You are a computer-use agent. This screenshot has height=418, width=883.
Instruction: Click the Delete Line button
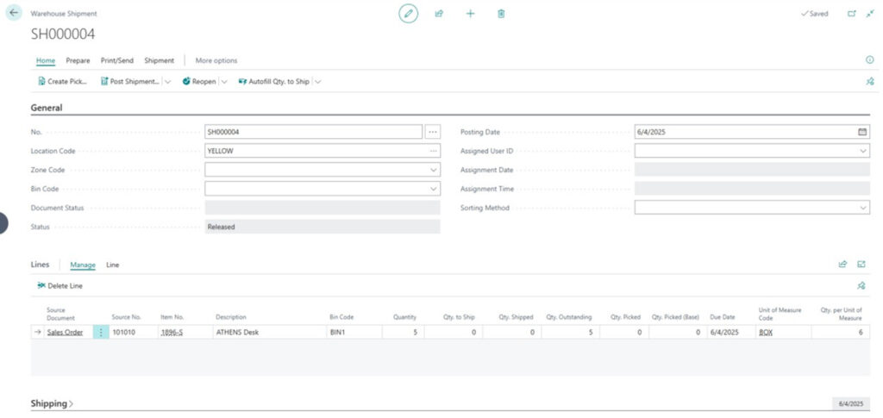pyautogui.click(x=59, y=285)
